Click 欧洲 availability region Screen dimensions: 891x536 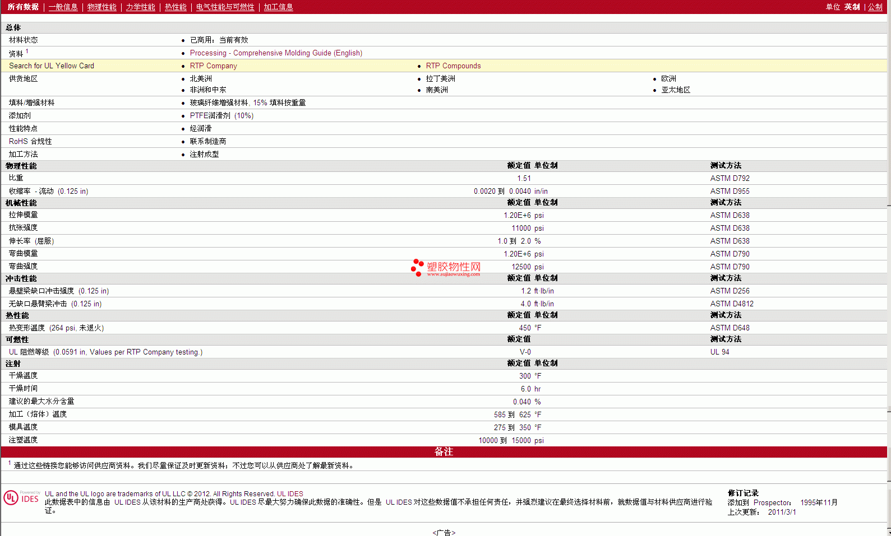point(669,78)
